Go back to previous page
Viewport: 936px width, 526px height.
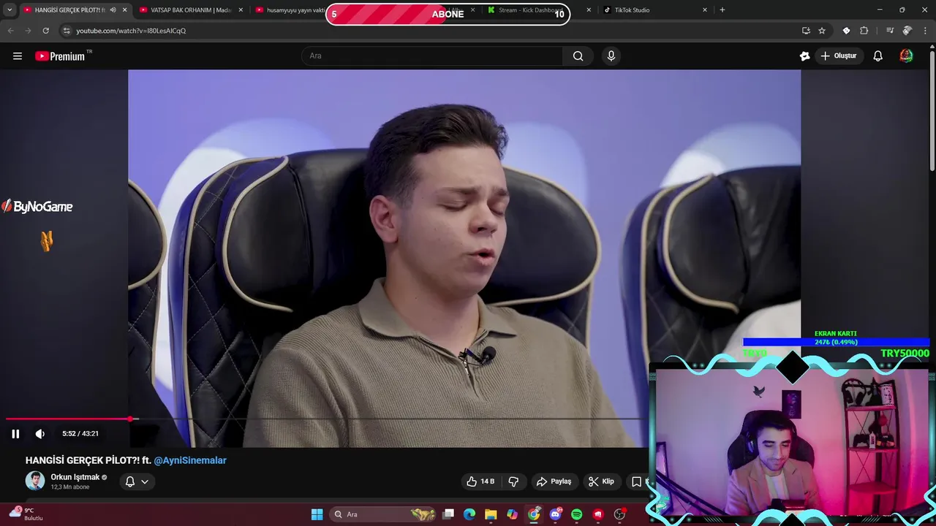10,31
